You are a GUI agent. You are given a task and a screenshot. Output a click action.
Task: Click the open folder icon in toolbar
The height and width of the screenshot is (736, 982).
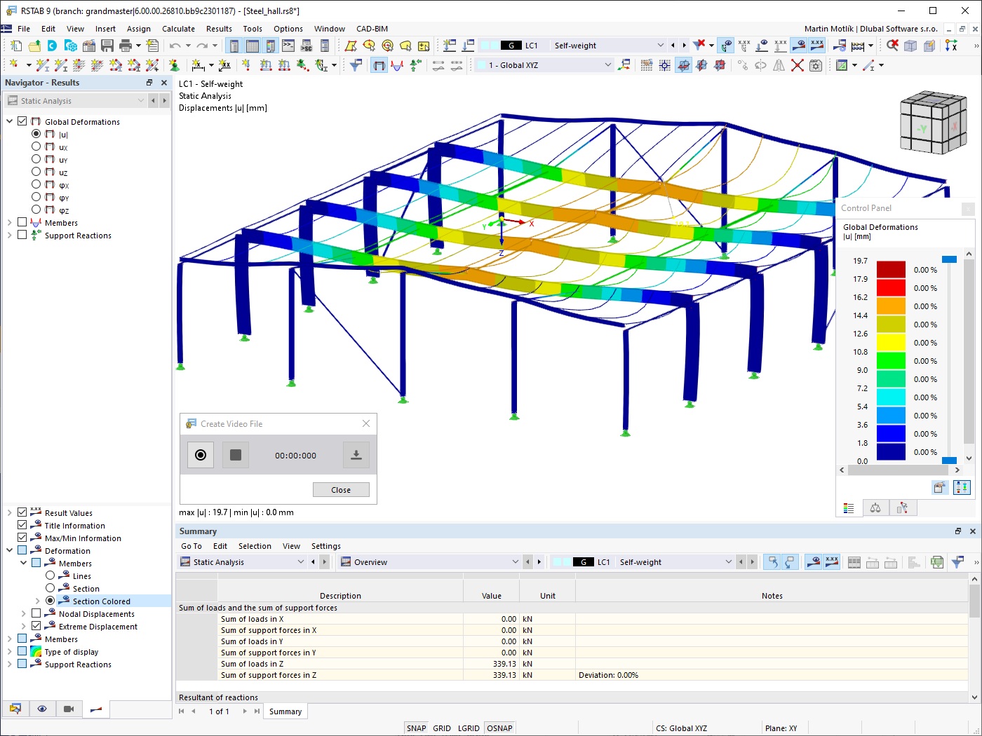point(34,46)
